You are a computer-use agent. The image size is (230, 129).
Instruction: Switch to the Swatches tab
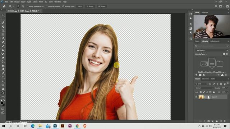(205, 13)
